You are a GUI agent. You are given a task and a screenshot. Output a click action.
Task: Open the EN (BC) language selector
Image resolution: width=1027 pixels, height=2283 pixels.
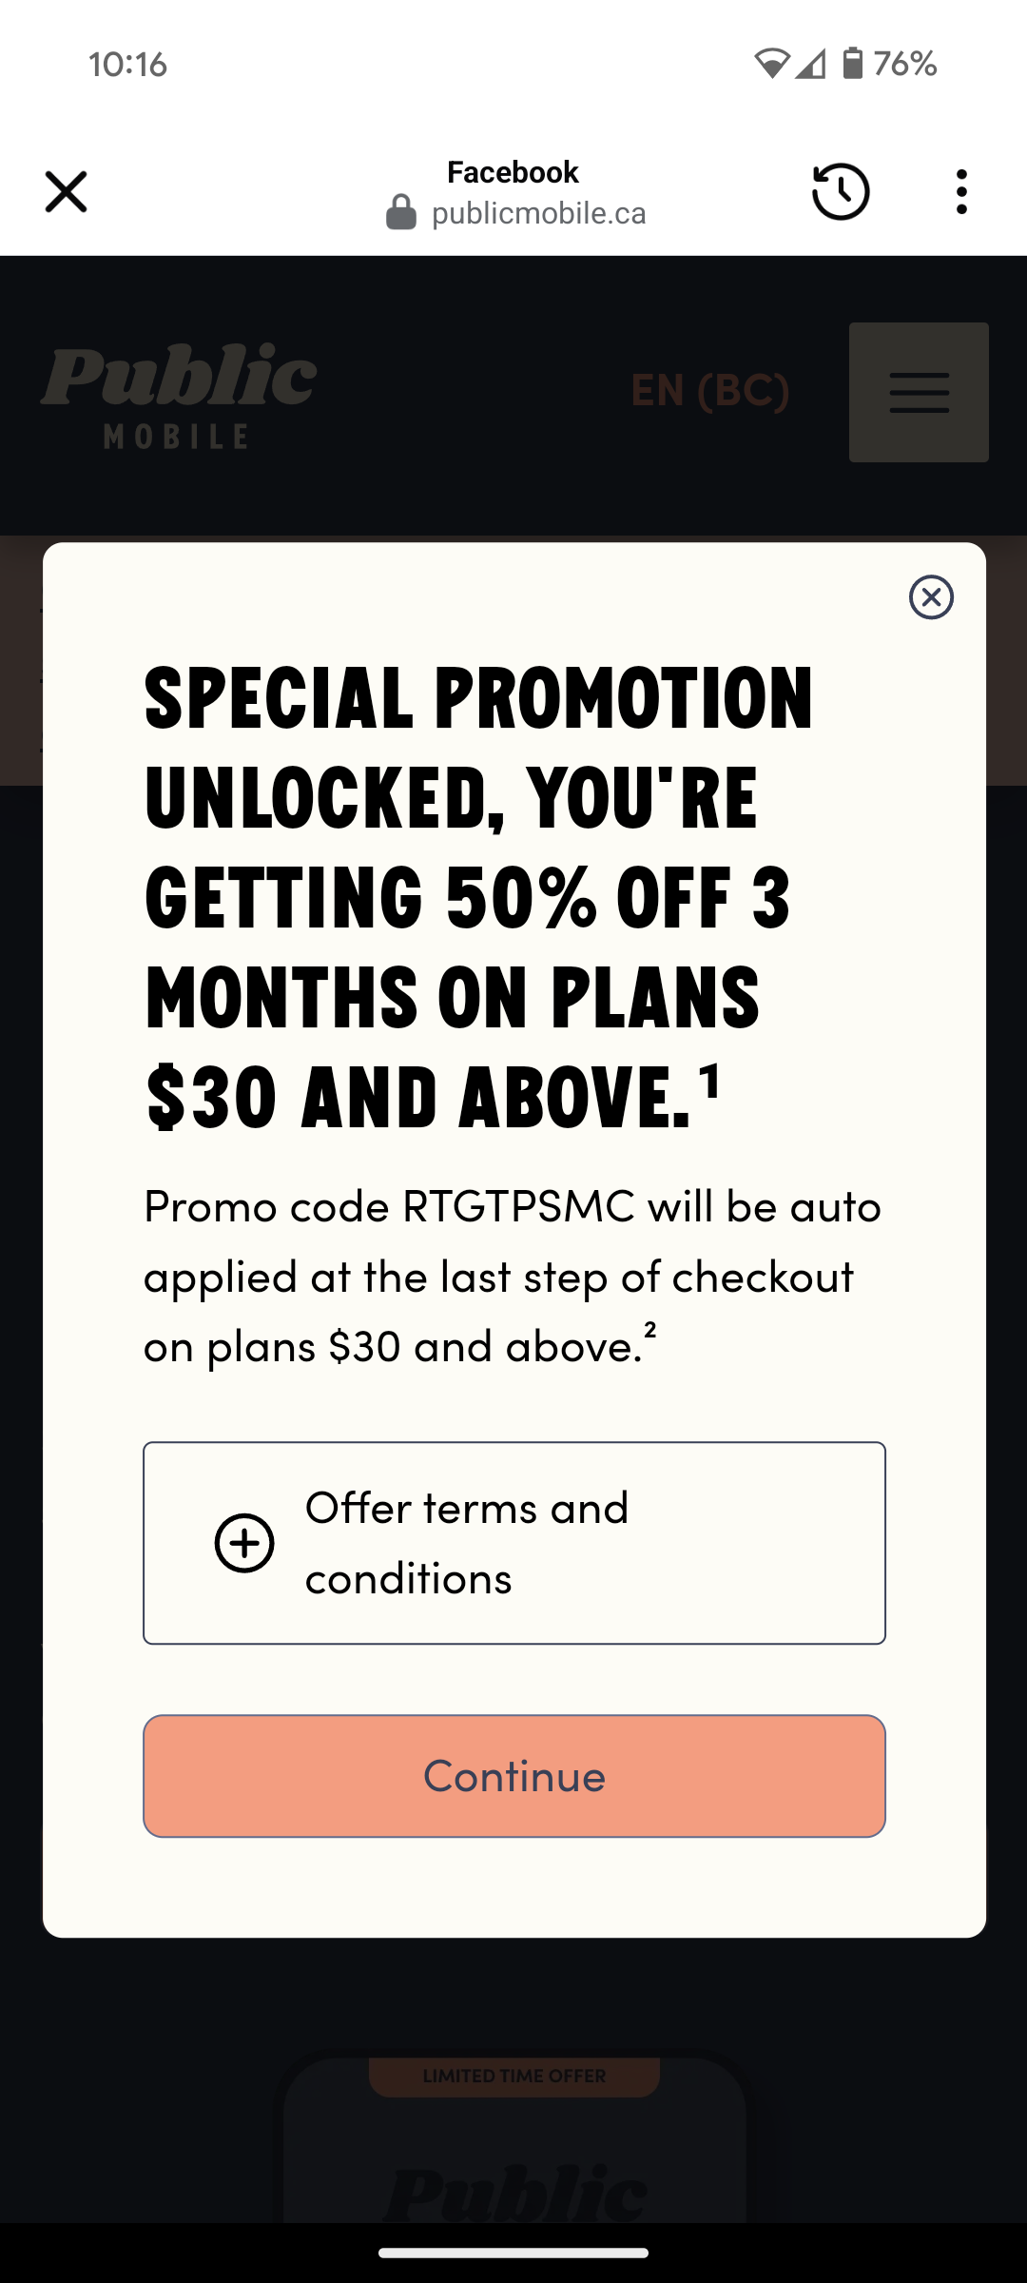click(x=710, y=391)
